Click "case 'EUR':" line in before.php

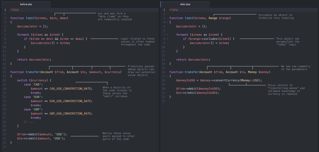point(33,97)
